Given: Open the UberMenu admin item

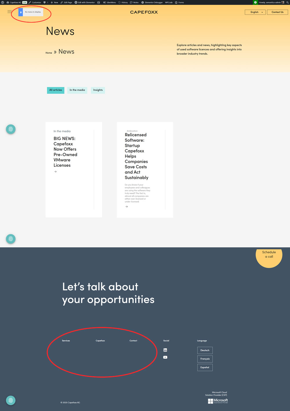Looking at the screenshot, I should [110, 2].
